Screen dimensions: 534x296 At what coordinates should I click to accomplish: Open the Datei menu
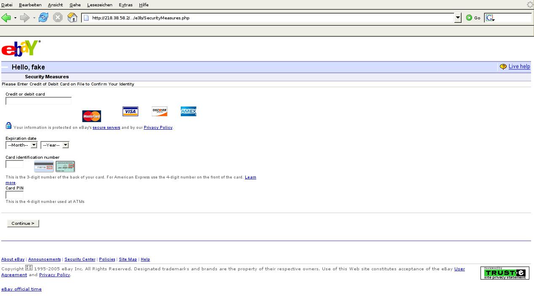point(7,5)
